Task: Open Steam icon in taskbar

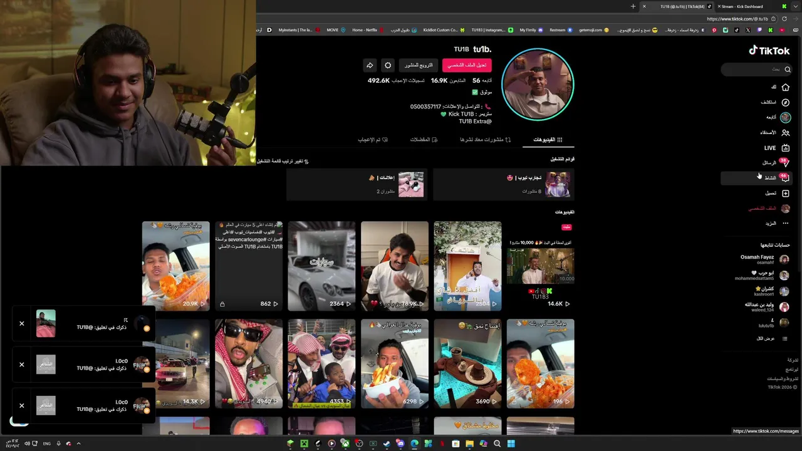Action: [x=387, y=443]
